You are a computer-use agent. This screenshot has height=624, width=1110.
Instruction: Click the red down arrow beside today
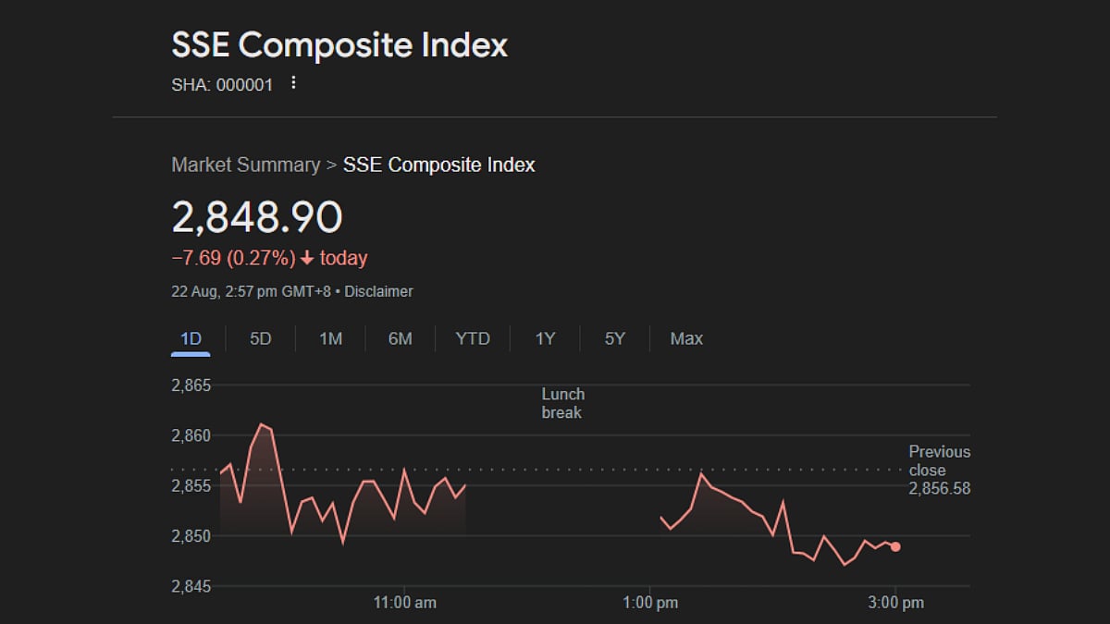(307, 259)
